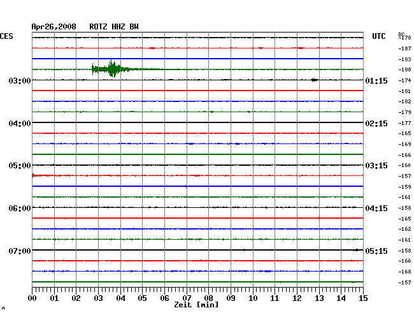Click the 04 minute axis label
Screen dimensions: 414x315
pyautogui.click(x=120, y=298)
